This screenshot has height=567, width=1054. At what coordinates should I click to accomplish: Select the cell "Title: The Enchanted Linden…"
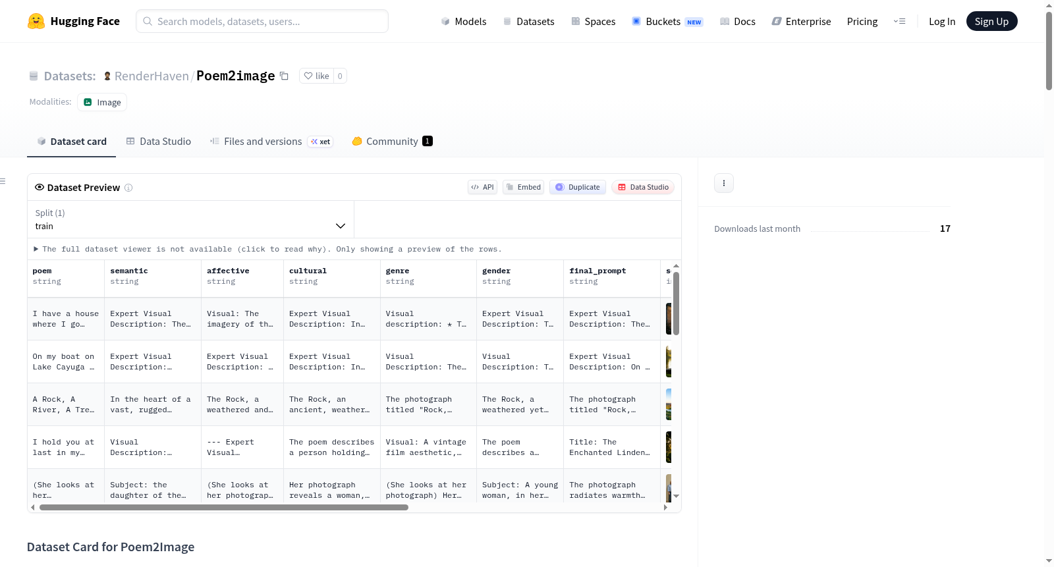612,447
